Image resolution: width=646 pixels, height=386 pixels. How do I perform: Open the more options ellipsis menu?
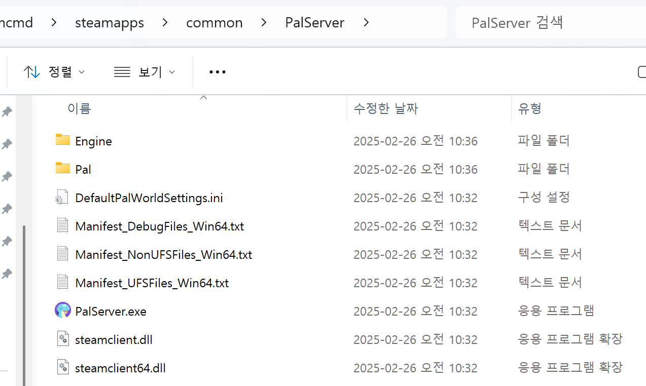[218, 72]
